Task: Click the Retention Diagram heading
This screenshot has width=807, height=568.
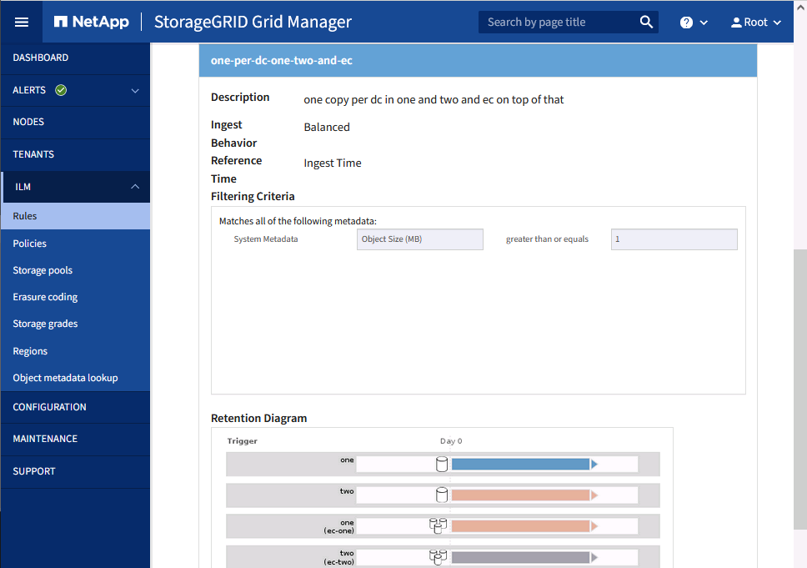Action: 259,418
